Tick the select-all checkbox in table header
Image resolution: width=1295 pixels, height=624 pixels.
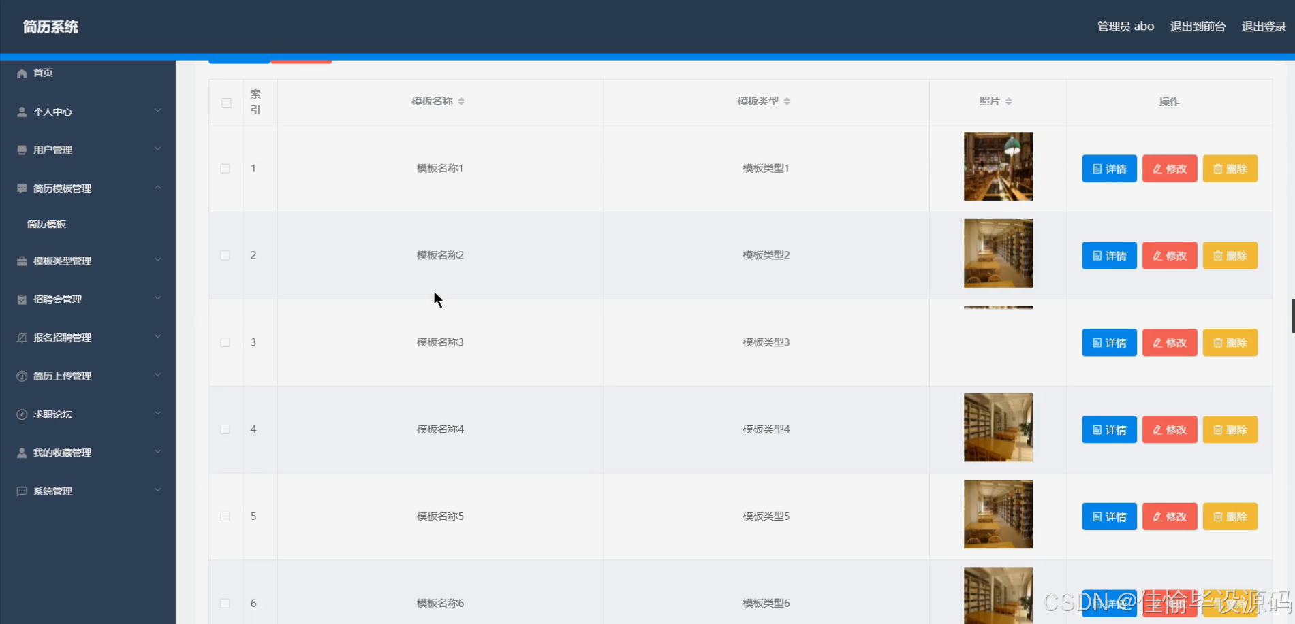pyautogui.click(x=226, y=103)
